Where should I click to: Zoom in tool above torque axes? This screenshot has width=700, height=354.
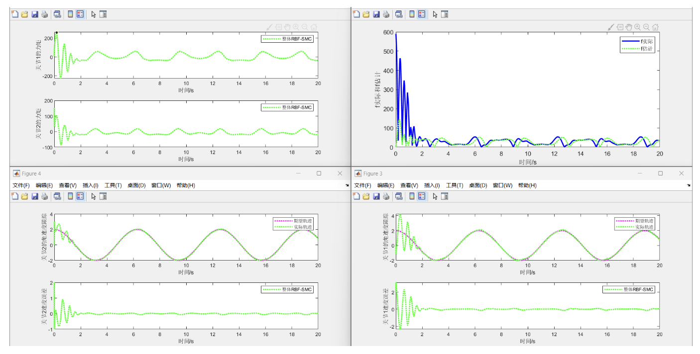tap(296, 27)
